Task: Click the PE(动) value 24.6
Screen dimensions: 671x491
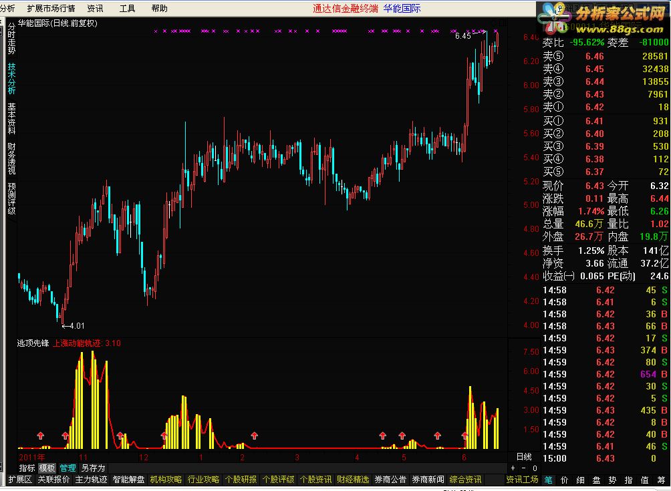Action: (x=660, y=276)
